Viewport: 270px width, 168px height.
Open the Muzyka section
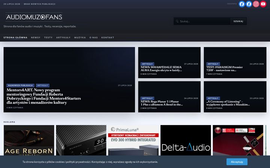coord(80,37)
